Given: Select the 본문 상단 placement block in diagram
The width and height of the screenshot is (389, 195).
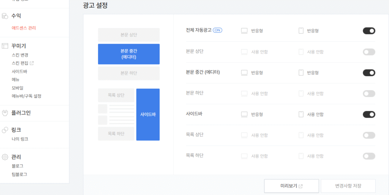Looking at the screenshot, I should point(129,35).
